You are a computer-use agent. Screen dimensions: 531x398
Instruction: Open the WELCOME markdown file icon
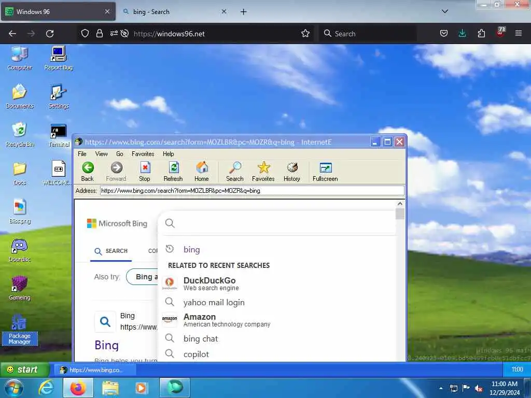coord(59,173)
